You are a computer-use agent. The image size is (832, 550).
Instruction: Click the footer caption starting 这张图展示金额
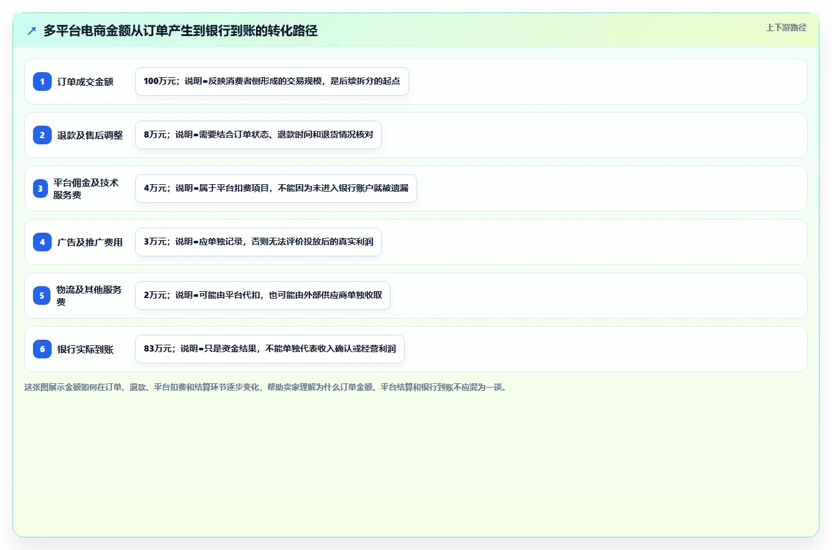coord(267,387)
